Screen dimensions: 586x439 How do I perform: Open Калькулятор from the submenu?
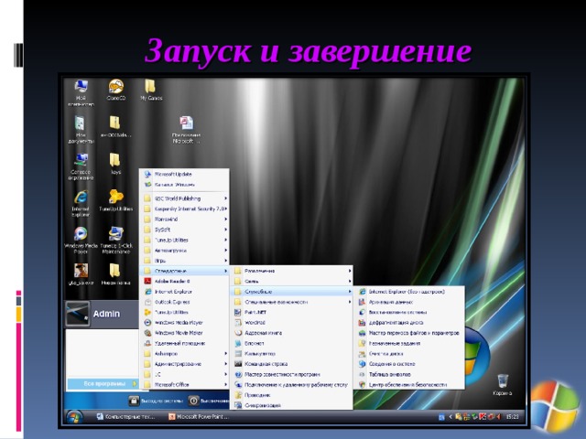coord(292,354)
